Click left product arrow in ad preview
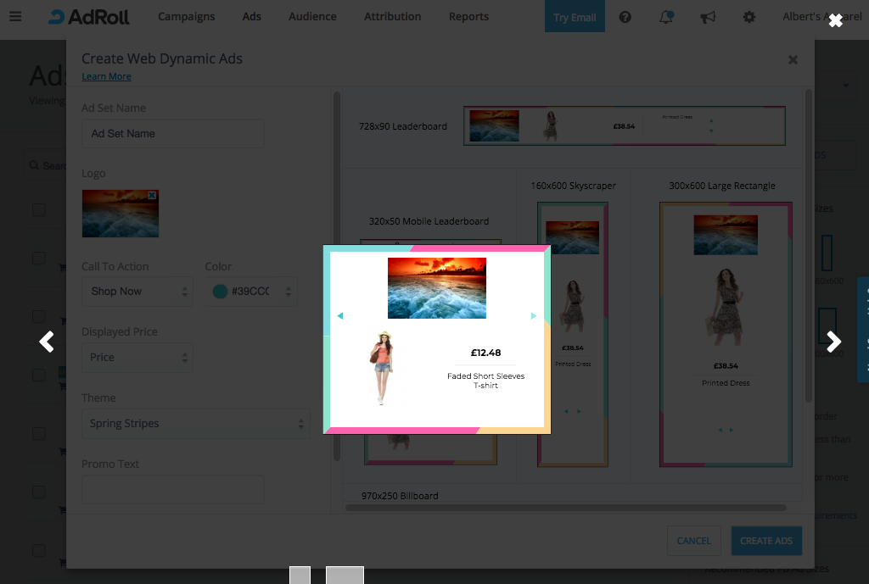This screenshot has width=869, height=584. pos(340,315)
